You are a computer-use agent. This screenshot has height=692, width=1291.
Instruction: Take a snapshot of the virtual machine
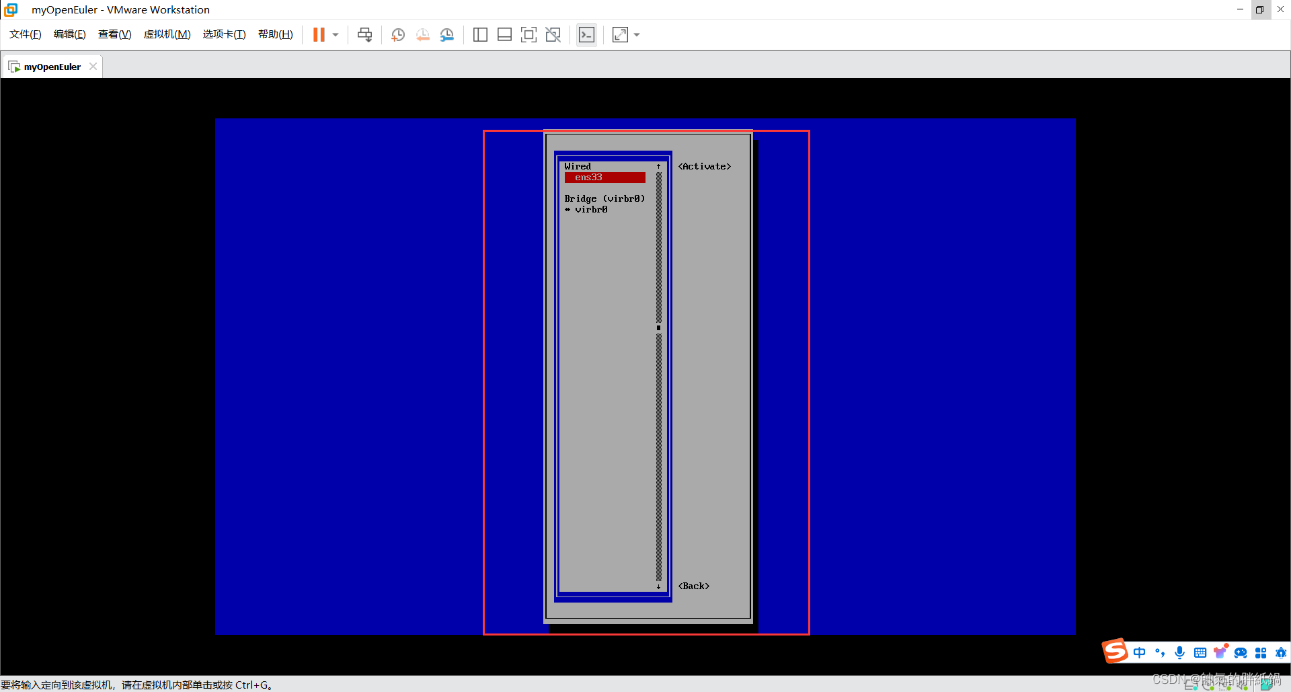398,34
